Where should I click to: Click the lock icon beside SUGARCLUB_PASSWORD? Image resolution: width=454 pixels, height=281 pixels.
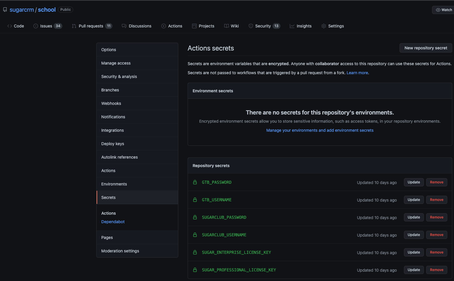[195, 217]
